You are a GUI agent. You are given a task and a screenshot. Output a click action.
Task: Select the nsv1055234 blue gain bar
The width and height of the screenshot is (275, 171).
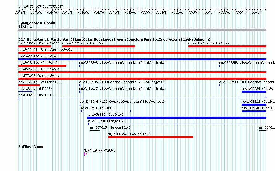[254, 92]
